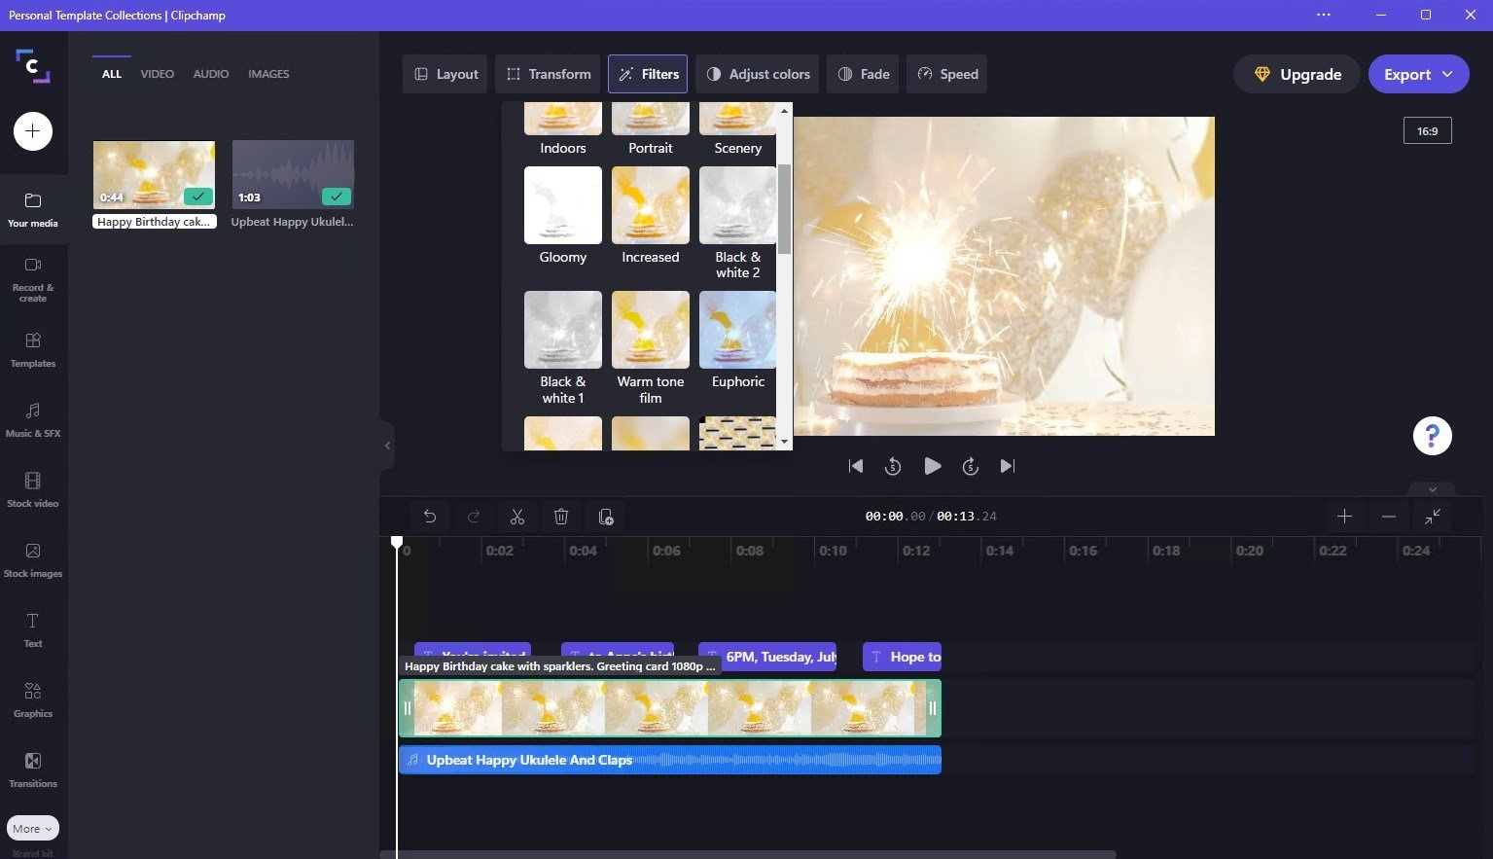Viewport: 1493px width, 859px height.
Task: Open Graphics sidebar section
Action: click(x=33, y=699)
